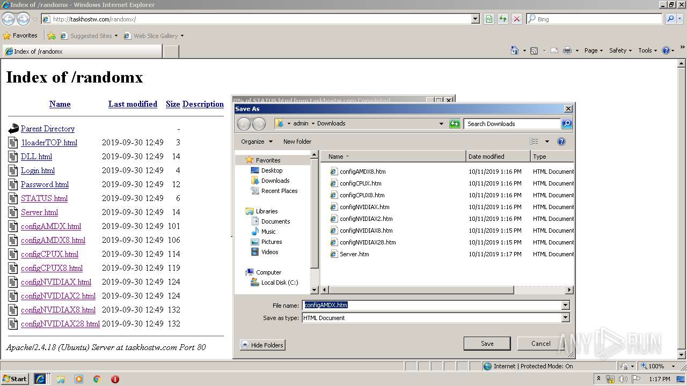The image size is (687, 386).
Task: Click the Refresh page icon
Action: point(502,19)
